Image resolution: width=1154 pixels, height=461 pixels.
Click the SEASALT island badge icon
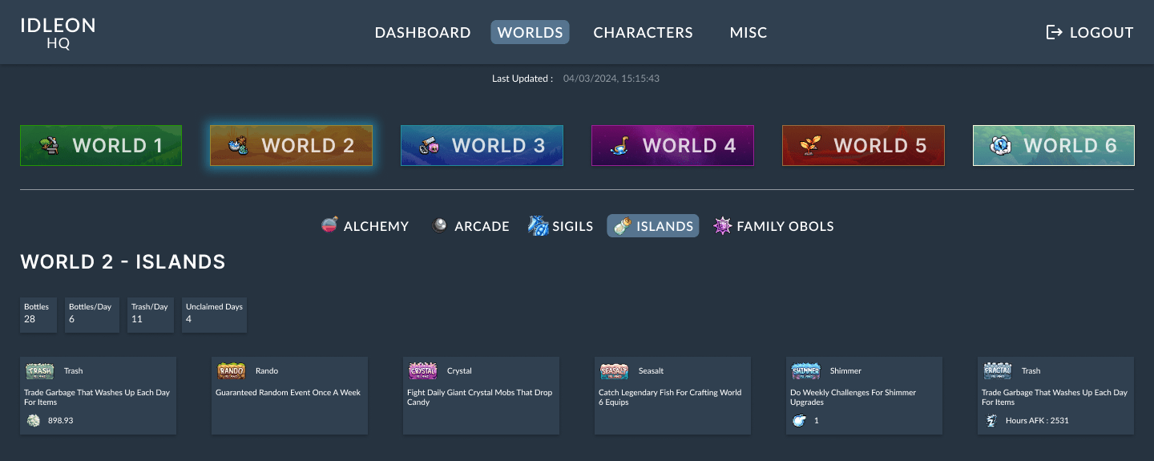point(614,371)
